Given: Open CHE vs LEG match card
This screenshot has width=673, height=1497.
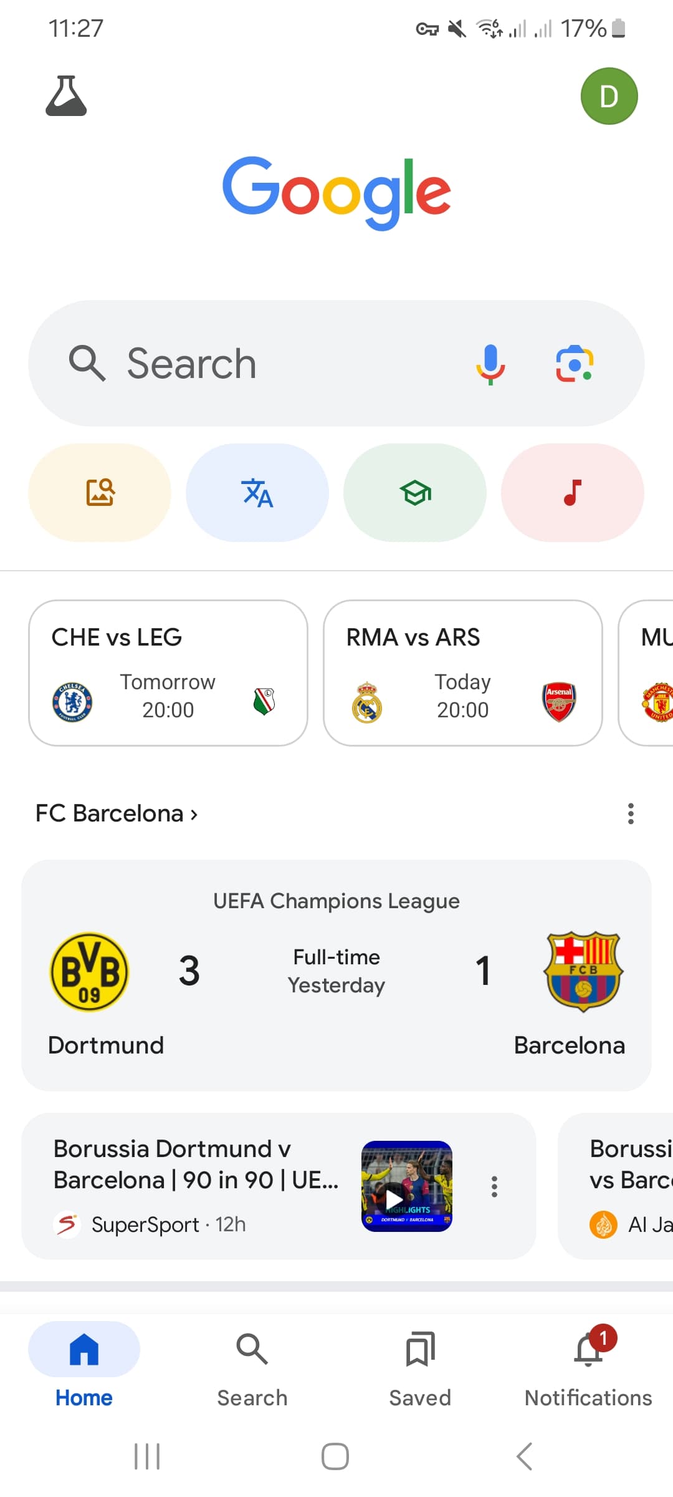Looking at the screenshot, I should click(x=168, y=673).
